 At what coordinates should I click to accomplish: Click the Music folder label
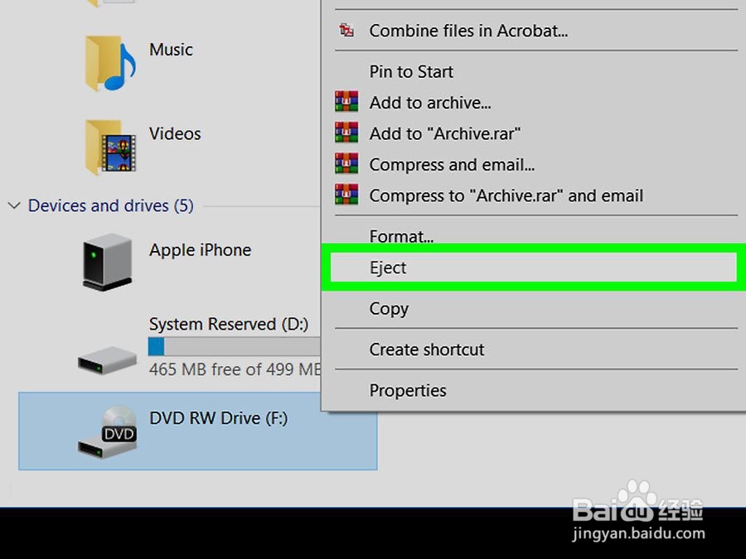[171, 50]
